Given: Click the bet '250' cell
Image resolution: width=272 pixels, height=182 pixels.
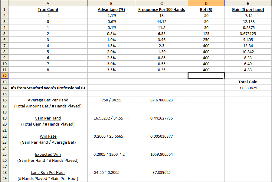Looking at the screenshot, I should click(206, 40).
